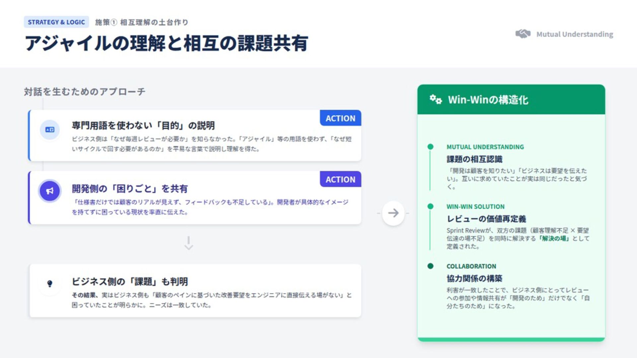Screen dimensions: 637x358
Task: Click the 協力関係の構築 heading
Action: (474, 278)
